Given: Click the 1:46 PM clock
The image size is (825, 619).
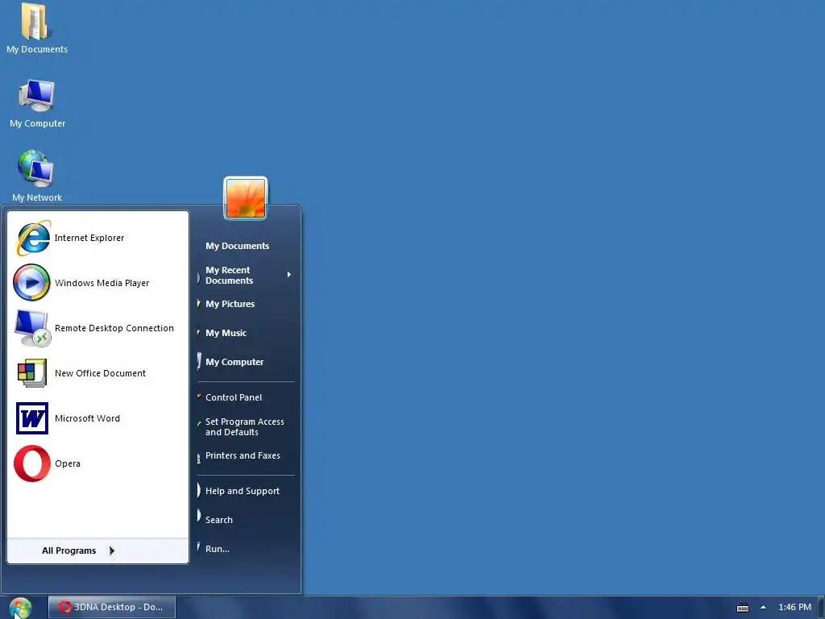Looking at the screenshot, I should [x=795, y=608].
